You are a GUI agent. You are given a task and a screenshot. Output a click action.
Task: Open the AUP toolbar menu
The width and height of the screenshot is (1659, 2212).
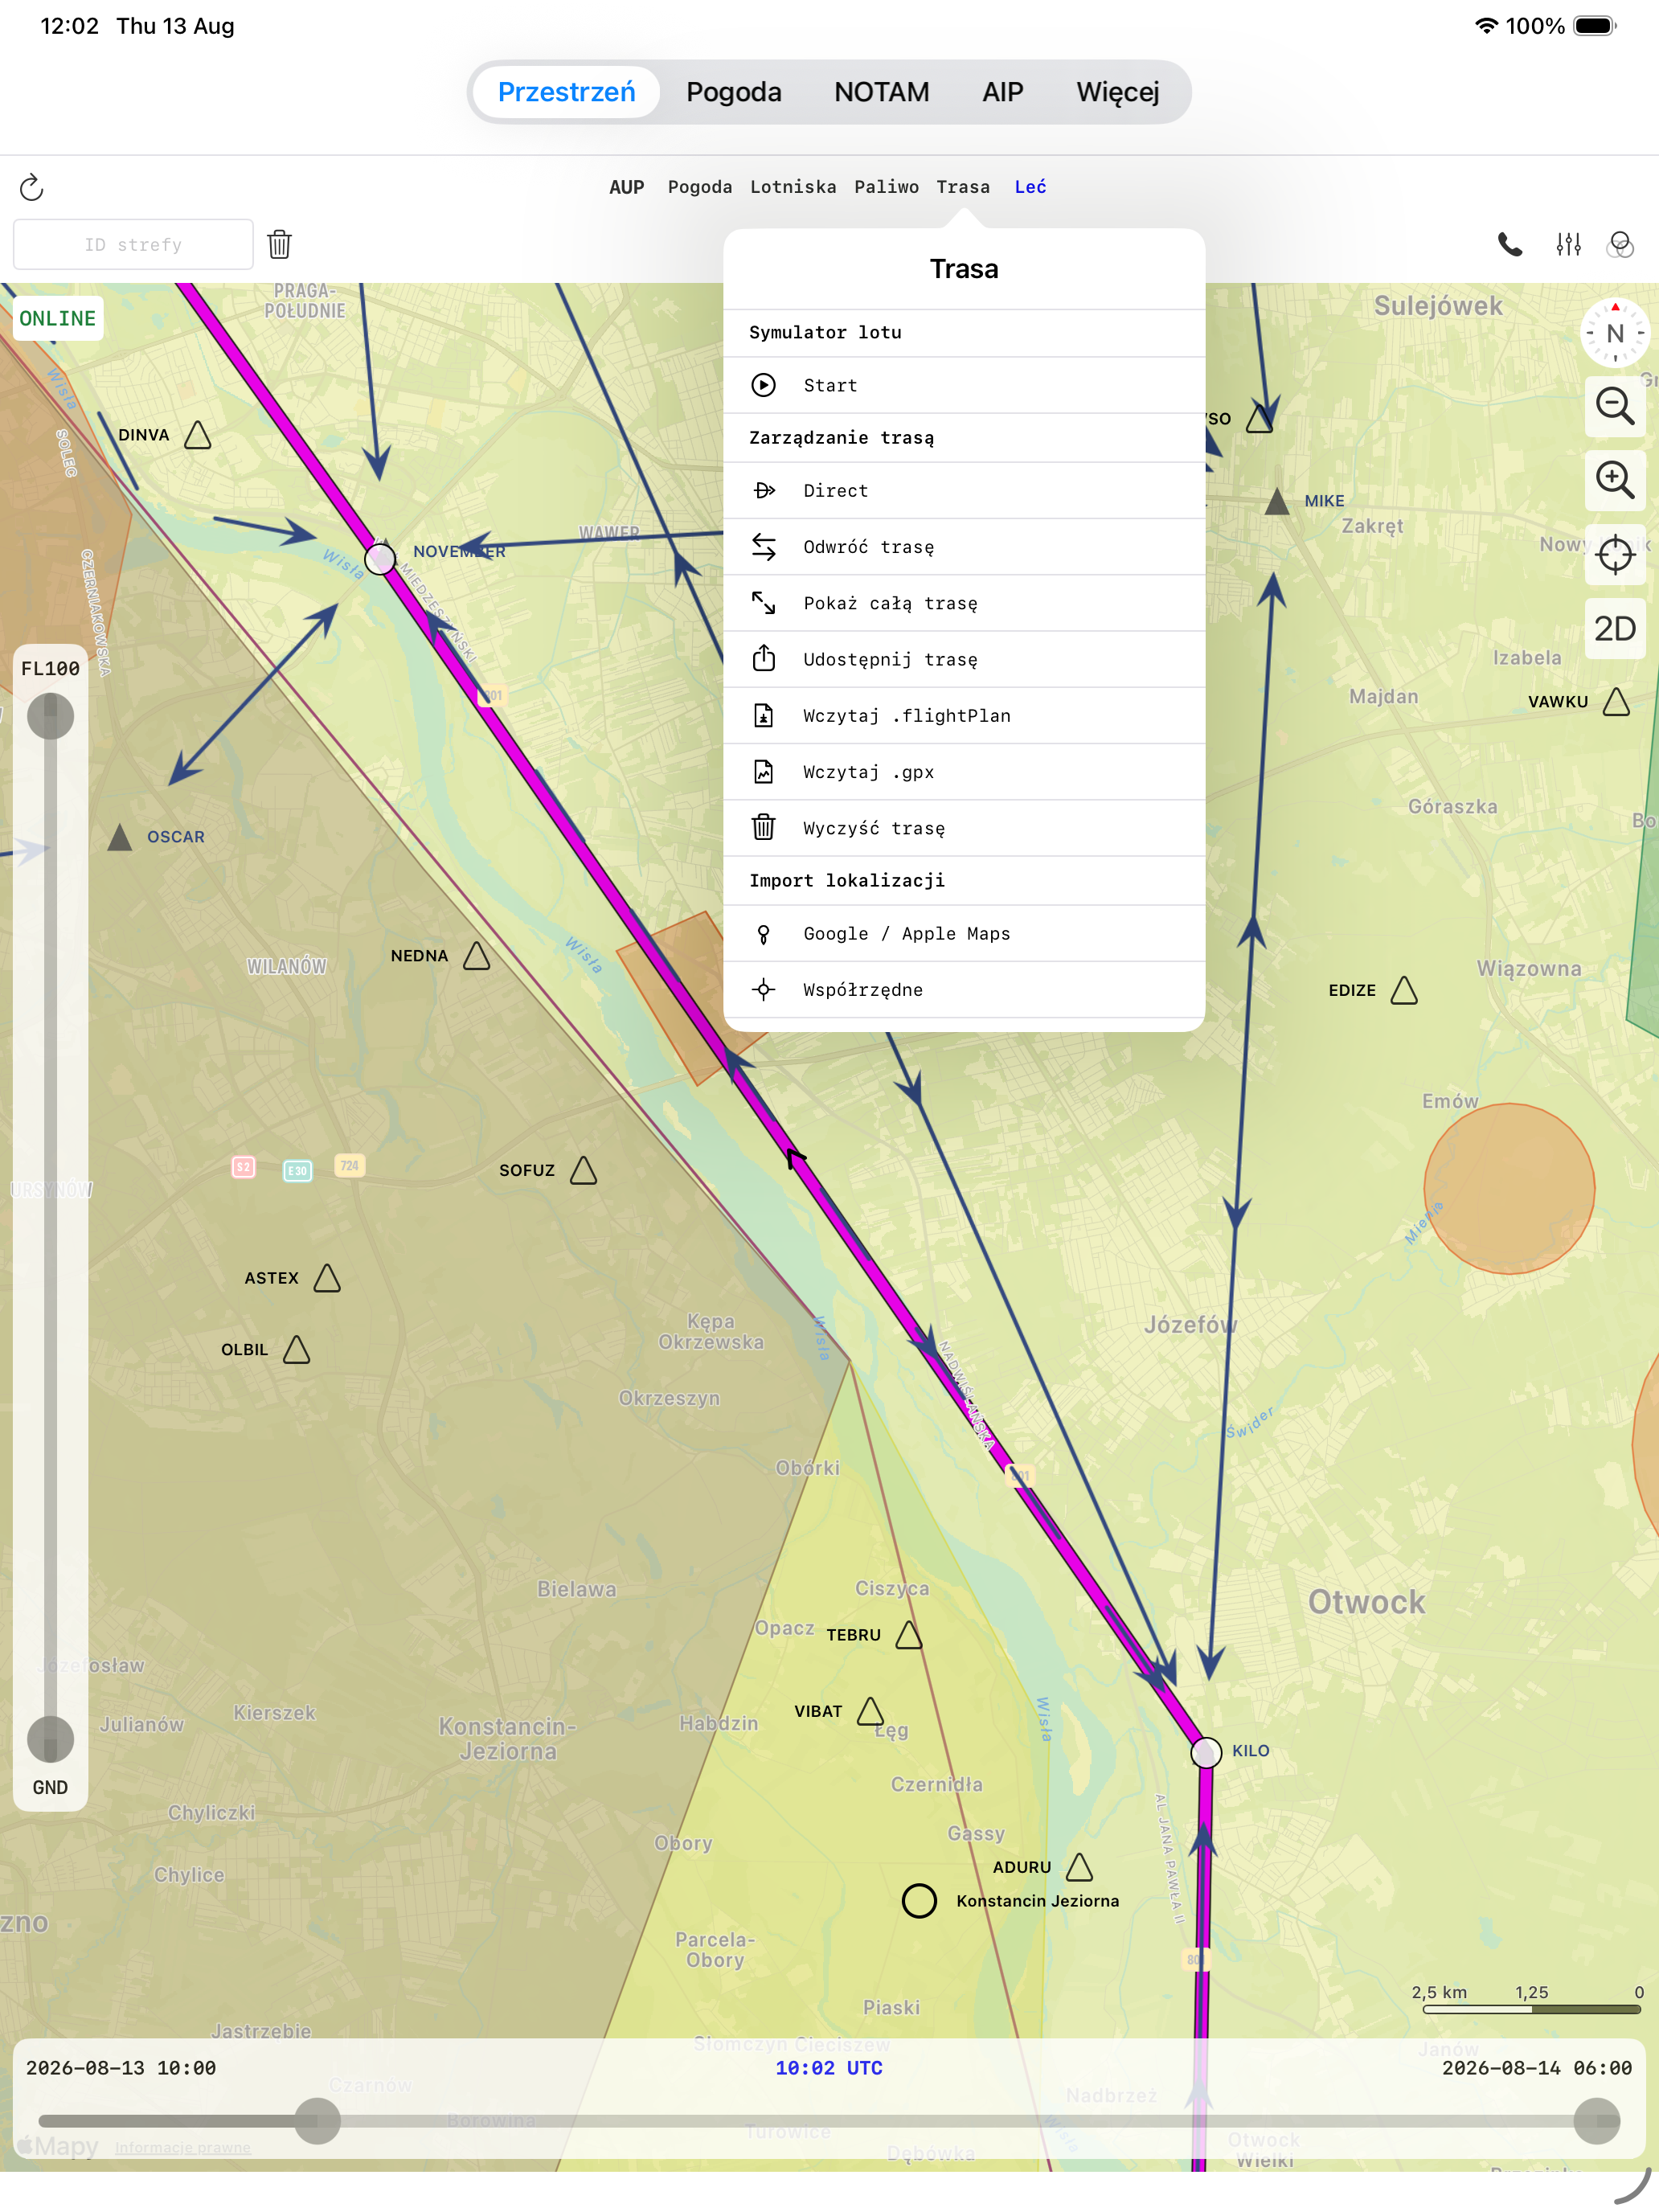tap(627, 187)
